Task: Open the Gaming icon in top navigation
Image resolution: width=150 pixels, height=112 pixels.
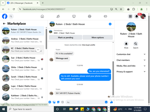Action: [x=105, y=16]
